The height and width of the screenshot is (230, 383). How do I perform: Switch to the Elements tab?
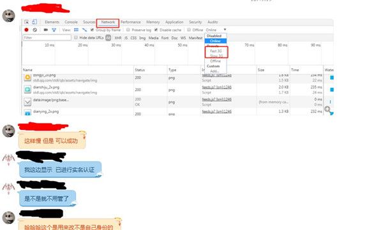click(x=52, y=22)
